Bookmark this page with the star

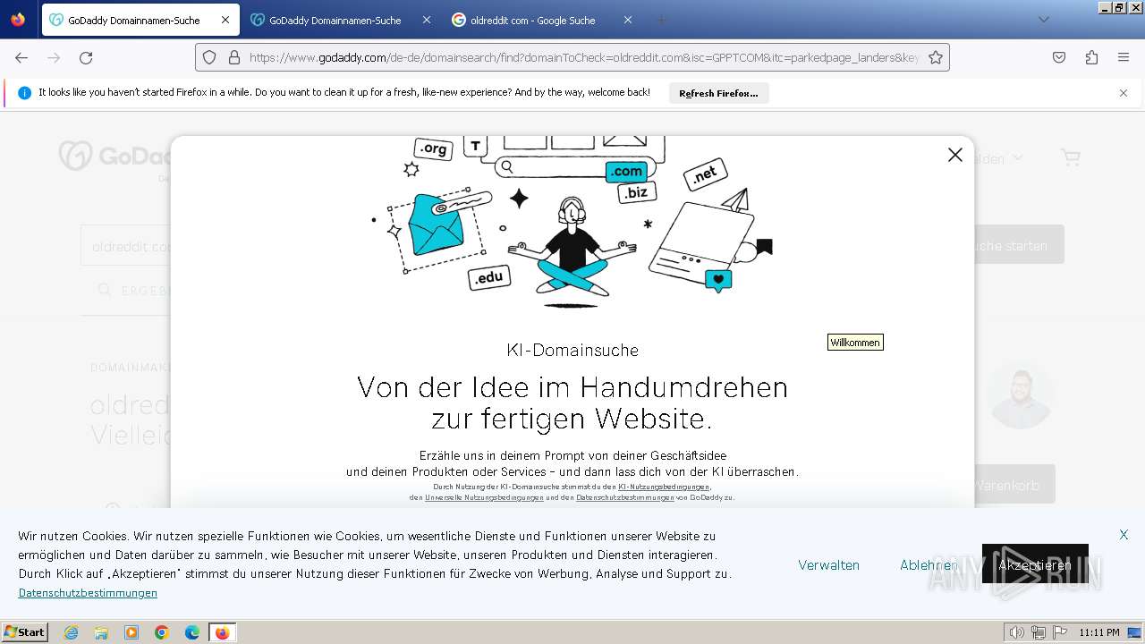click(936, 57)
